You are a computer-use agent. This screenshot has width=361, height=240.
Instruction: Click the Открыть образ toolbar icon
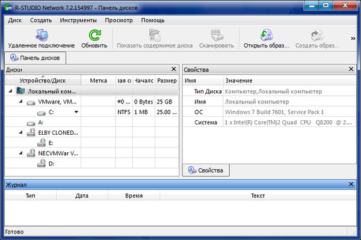[x=267, y=35]
